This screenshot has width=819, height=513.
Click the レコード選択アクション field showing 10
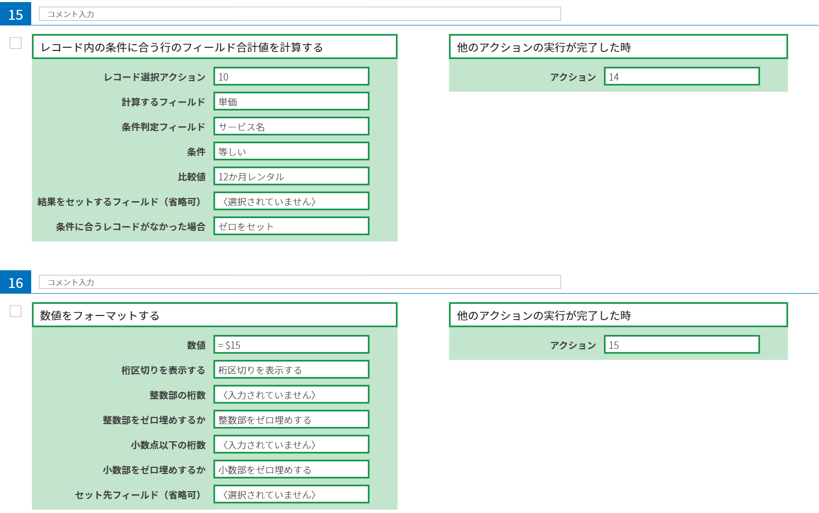click(291, 76)
